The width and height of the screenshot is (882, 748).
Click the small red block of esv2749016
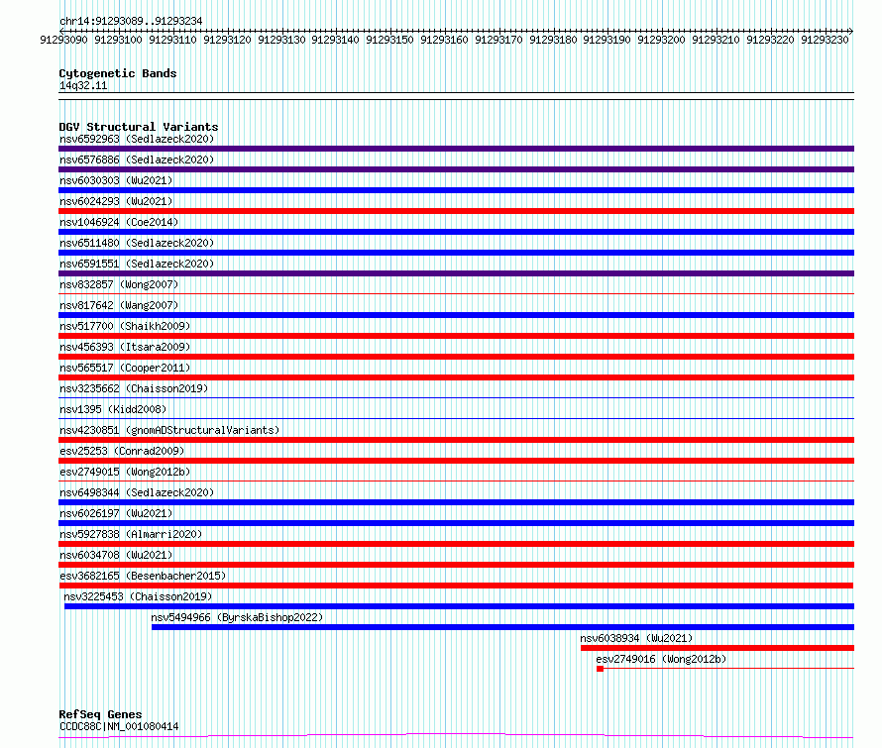(601, 669)
